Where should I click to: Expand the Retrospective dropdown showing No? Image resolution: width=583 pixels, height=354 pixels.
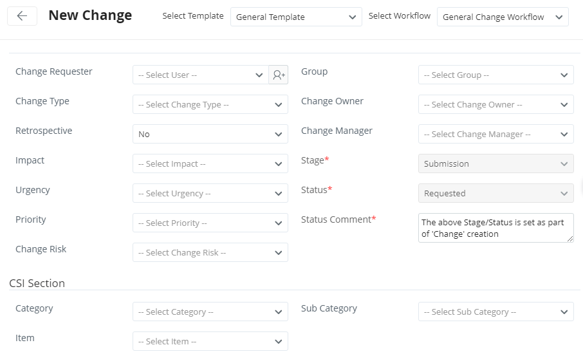coord(210,135)
